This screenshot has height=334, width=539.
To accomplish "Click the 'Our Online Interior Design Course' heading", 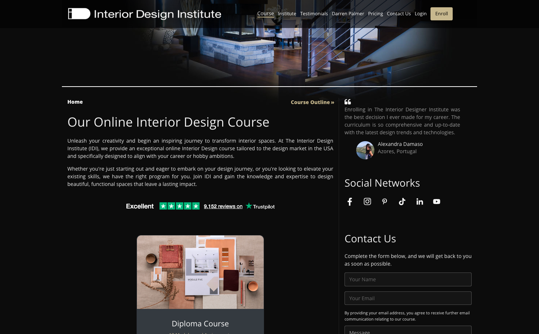I will point(168,122).
